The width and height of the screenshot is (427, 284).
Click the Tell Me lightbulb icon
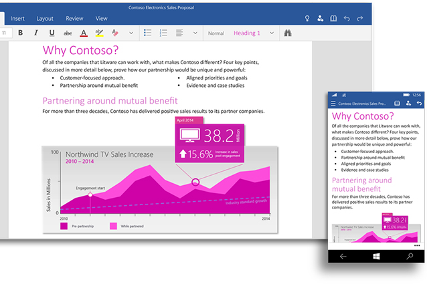(307, 18)
